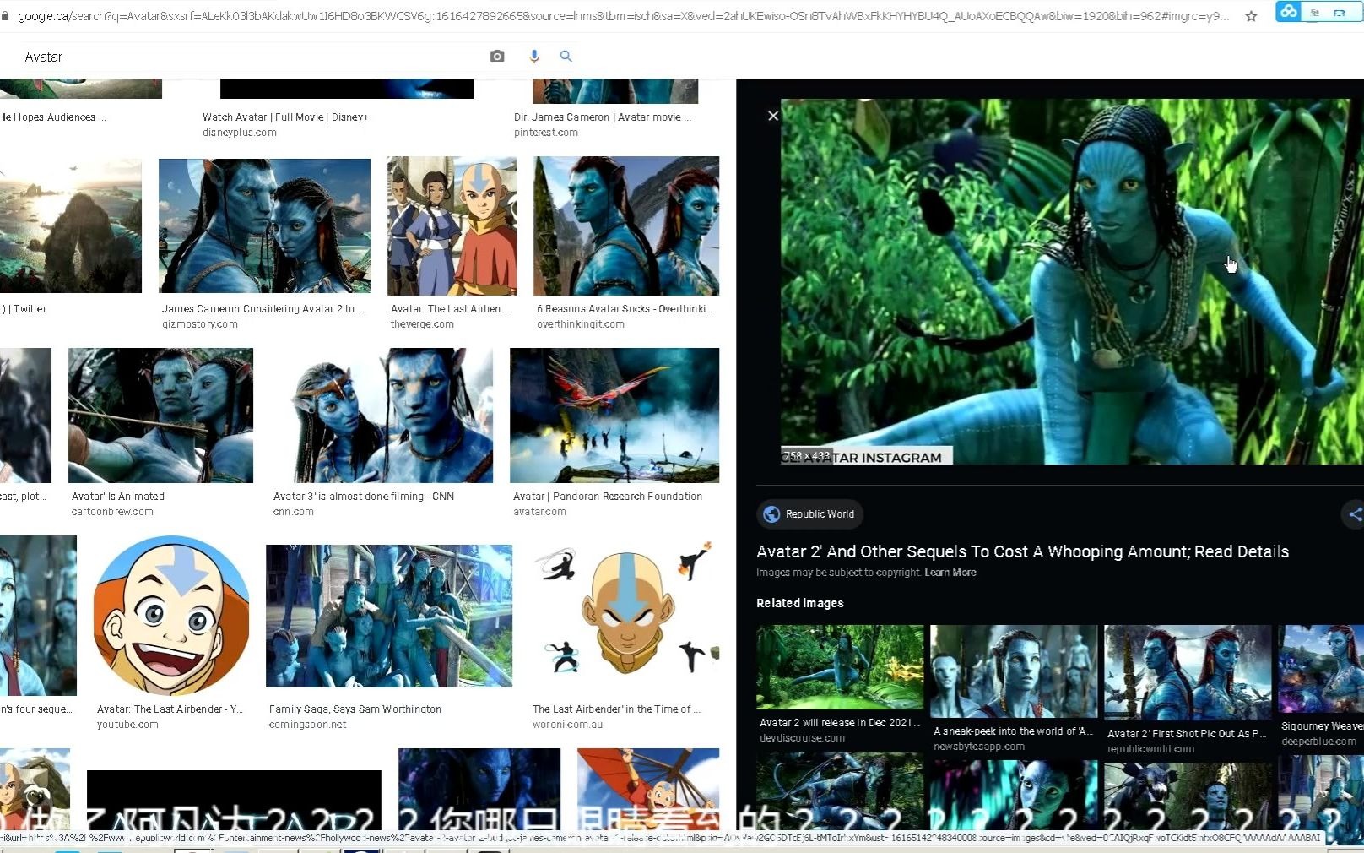Image resolution: width=1364 pixels, height=853 pixels.
Task: Close the image preview panel
Action: tap(773, 116)
